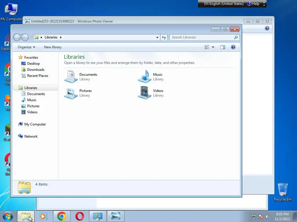Click the search magnifier icon
297x222 pixels.
[236, 37]
